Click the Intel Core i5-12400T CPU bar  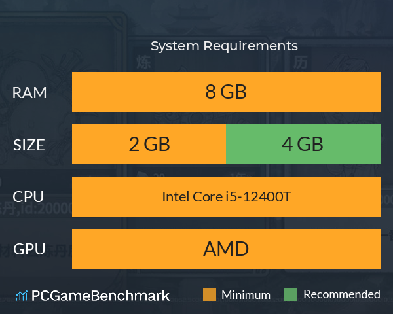(226, 196)
